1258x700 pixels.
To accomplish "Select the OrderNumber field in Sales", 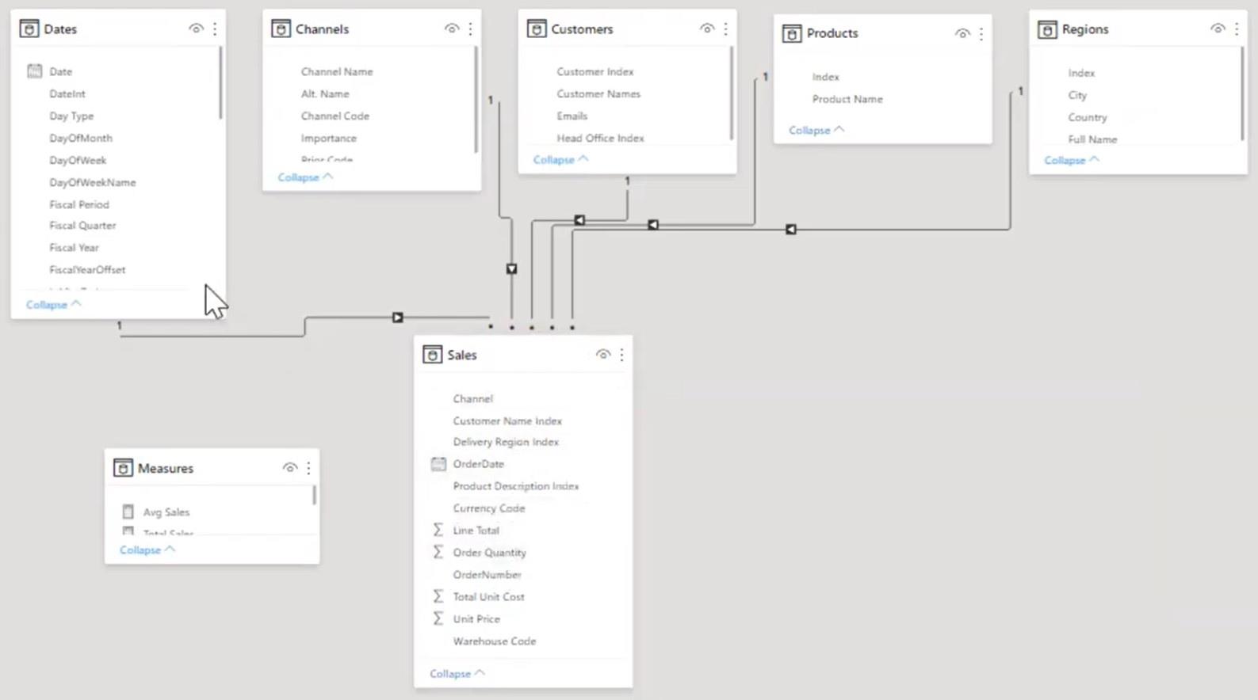I will click(x=488, y=575).
